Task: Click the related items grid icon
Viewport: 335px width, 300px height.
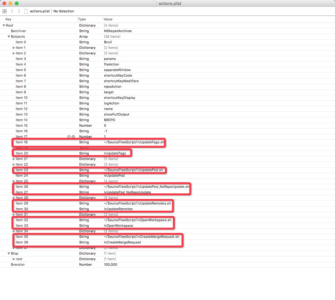Action: coord(4,11)
